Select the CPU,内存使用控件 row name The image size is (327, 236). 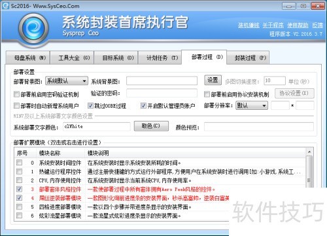[x=60, y=180]
